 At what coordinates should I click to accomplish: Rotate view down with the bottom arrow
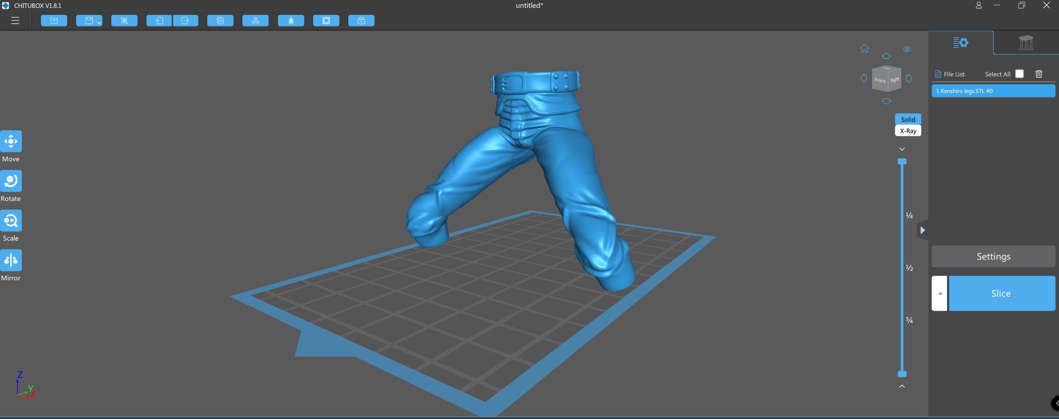point(886,101)
